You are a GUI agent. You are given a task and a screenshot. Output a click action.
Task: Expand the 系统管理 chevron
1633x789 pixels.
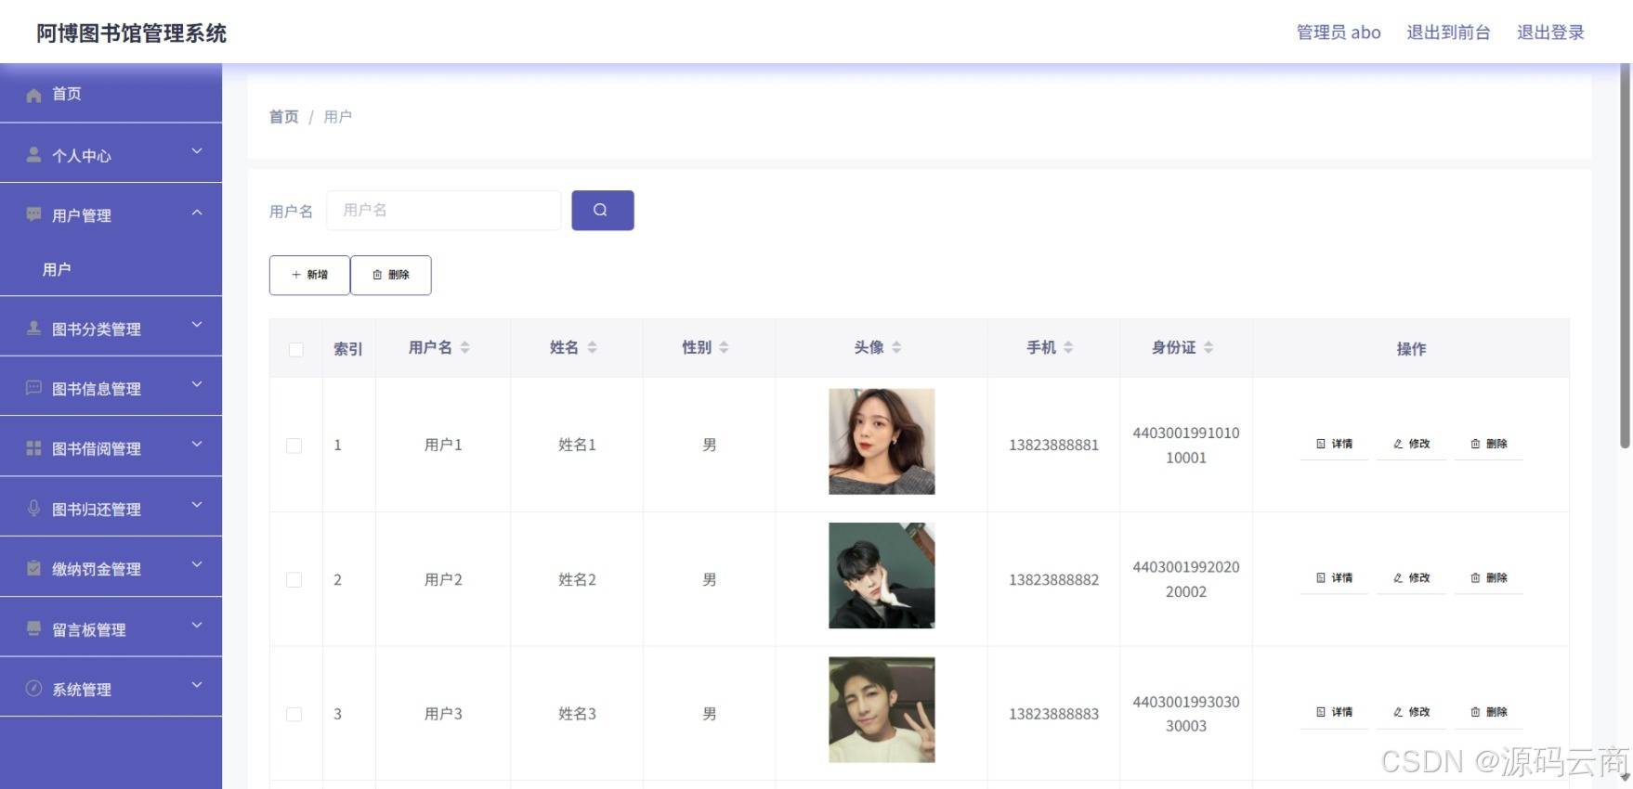click(x=197, y=685)
